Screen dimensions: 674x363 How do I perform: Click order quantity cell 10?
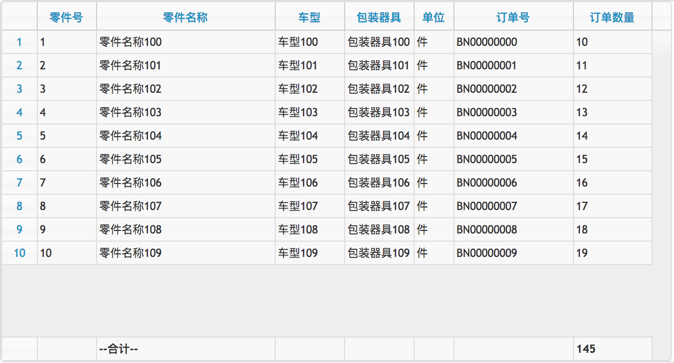click(x=613, y=42)
